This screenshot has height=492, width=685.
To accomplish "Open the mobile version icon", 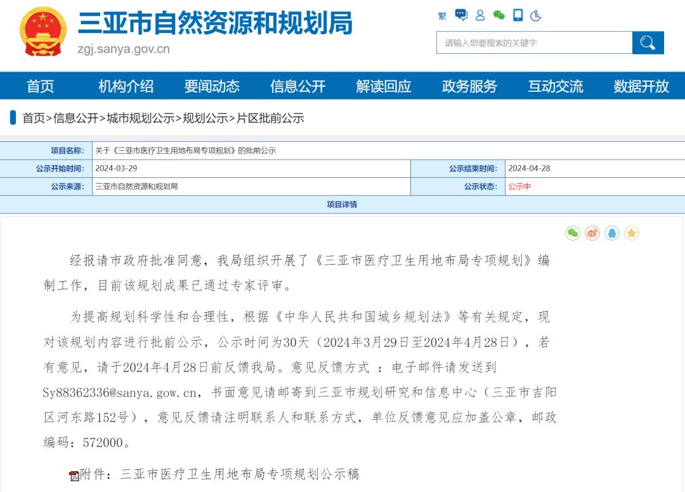I will click(x=518, y=15).
